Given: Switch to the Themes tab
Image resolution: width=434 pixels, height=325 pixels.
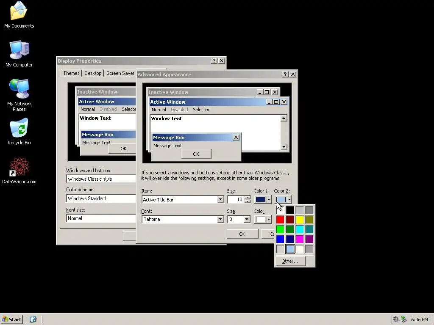Looking at the screenshot, I should coord(71,73).
